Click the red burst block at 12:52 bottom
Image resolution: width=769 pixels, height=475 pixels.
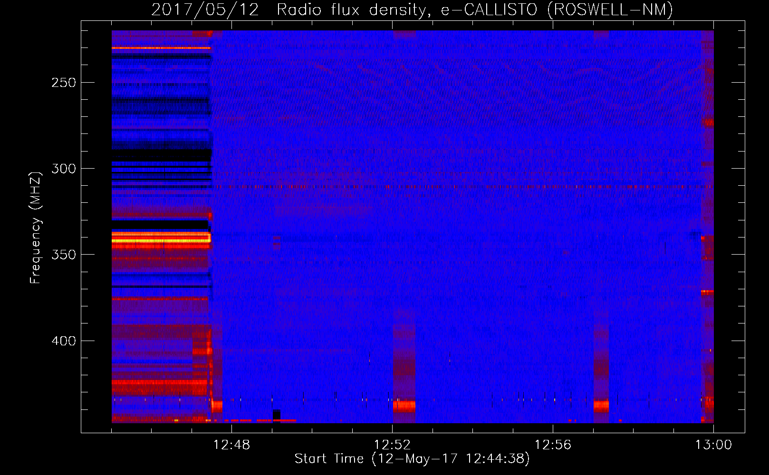404,407
